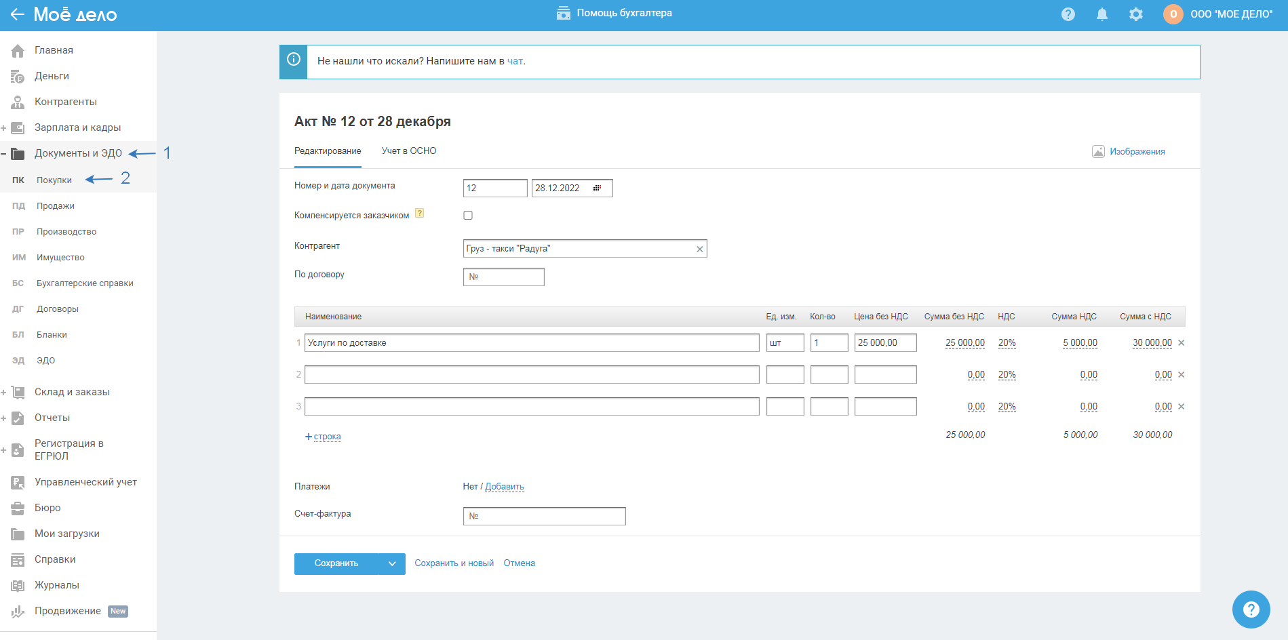This screenshot has height=640, width=1288.
Task: Clear the contractor field with X icon
Action: [699, 249]
